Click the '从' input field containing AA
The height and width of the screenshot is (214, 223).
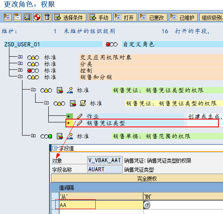pos(101,205)
